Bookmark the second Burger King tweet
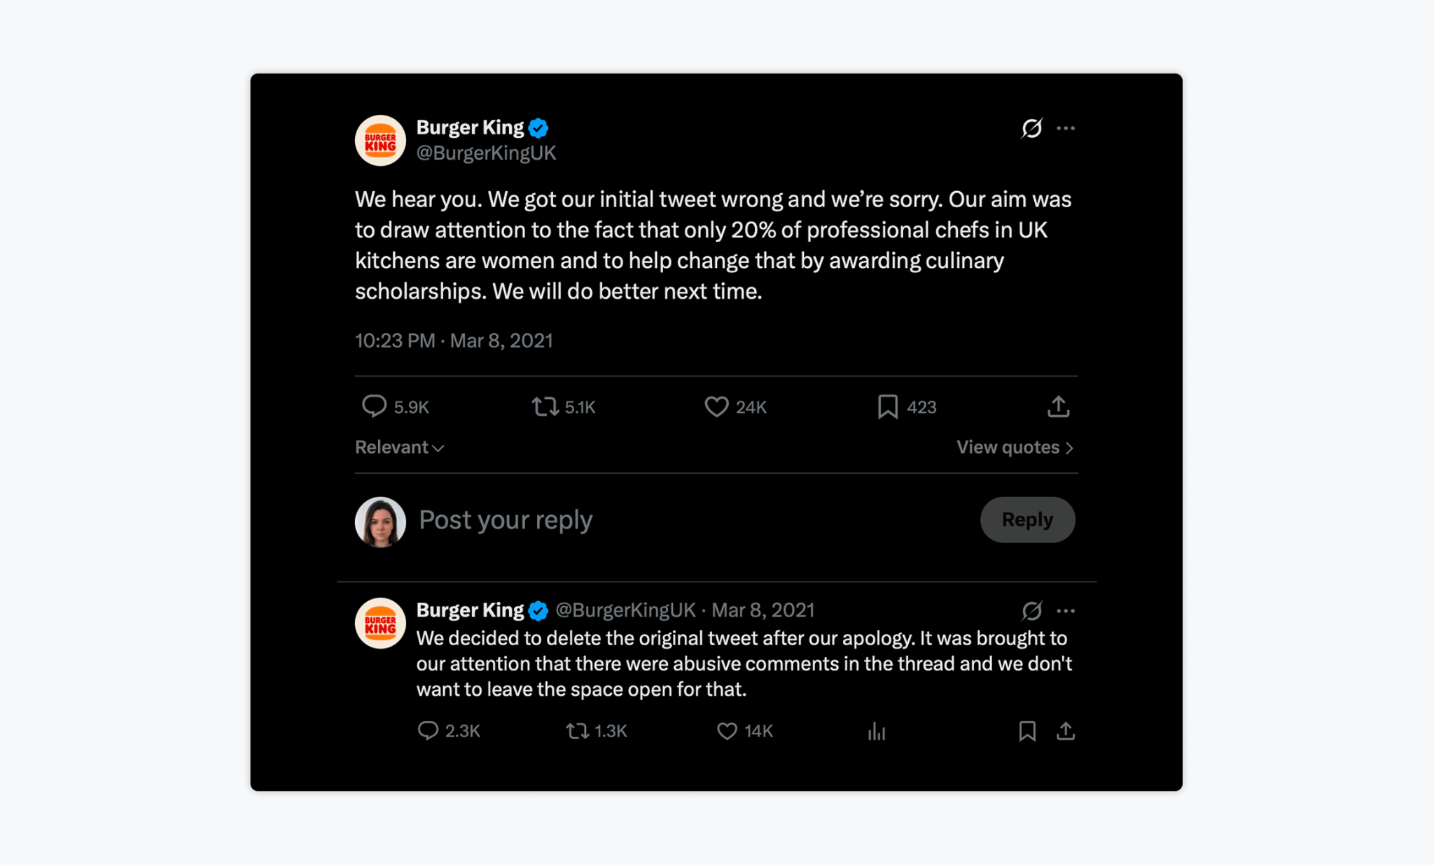1434x865 pixels. tap(1027, 731)
